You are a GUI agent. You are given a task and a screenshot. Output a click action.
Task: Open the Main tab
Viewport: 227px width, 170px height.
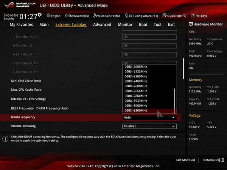(44, 25)
